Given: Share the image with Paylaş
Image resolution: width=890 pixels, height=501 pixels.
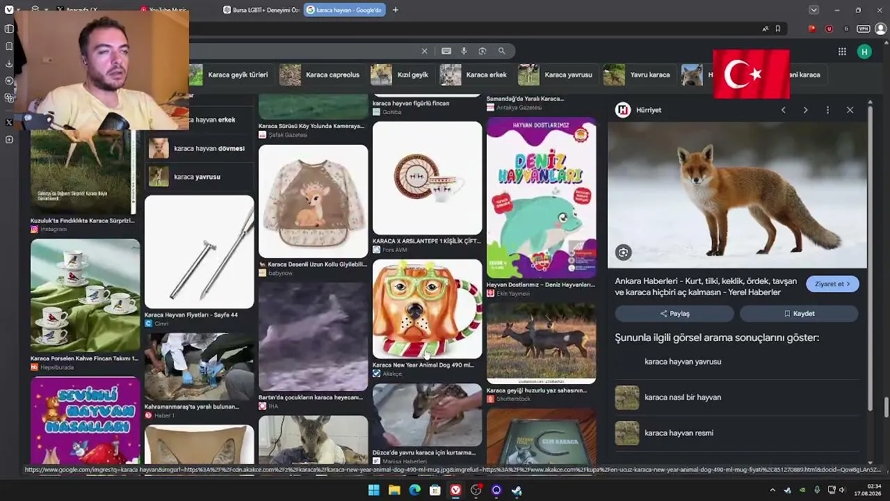Looking at the screenshot, I should tap(674, 314).
